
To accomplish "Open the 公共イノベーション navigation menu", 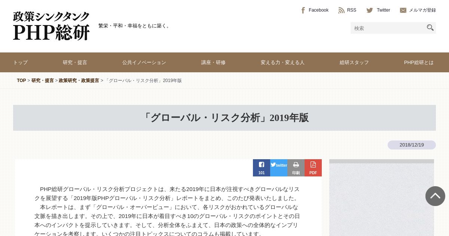I will pyautogui.click(x=144, y=63).
